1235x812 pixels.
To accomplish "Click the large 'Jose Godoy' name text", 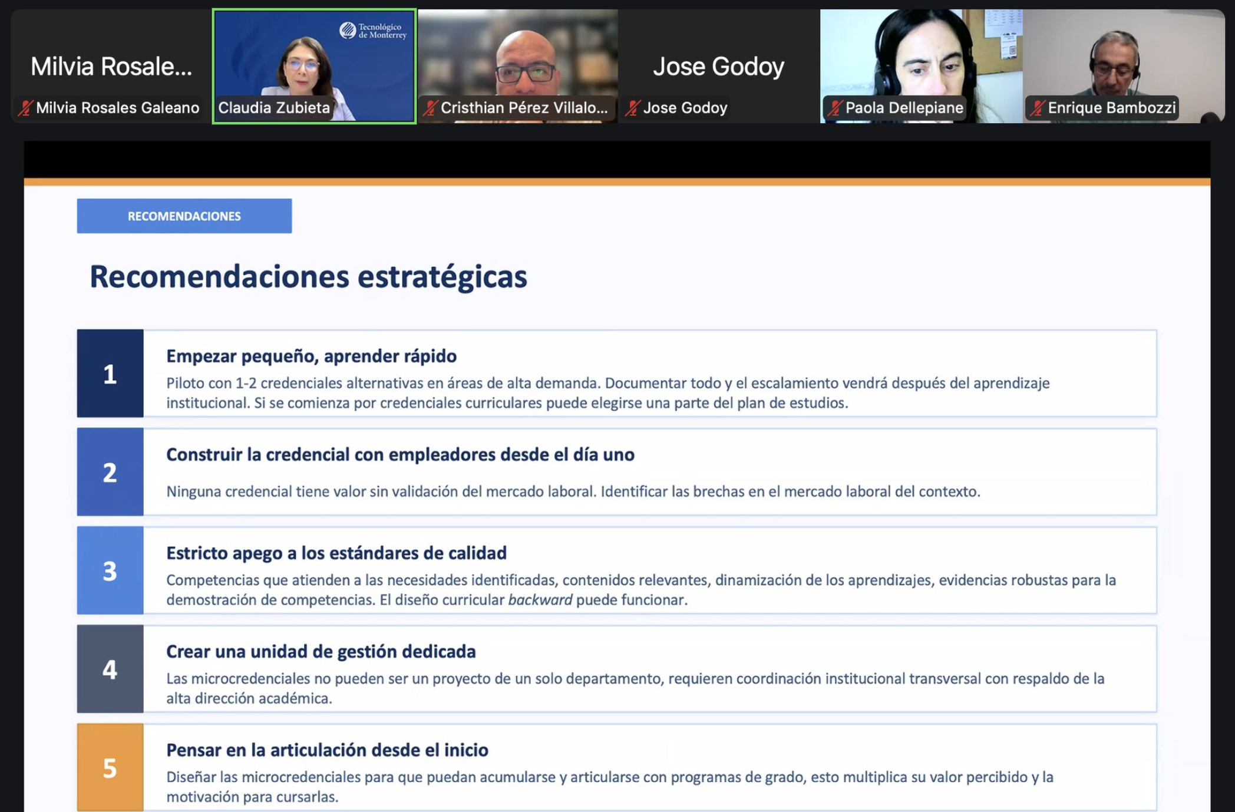I will (x=718, y=66).
